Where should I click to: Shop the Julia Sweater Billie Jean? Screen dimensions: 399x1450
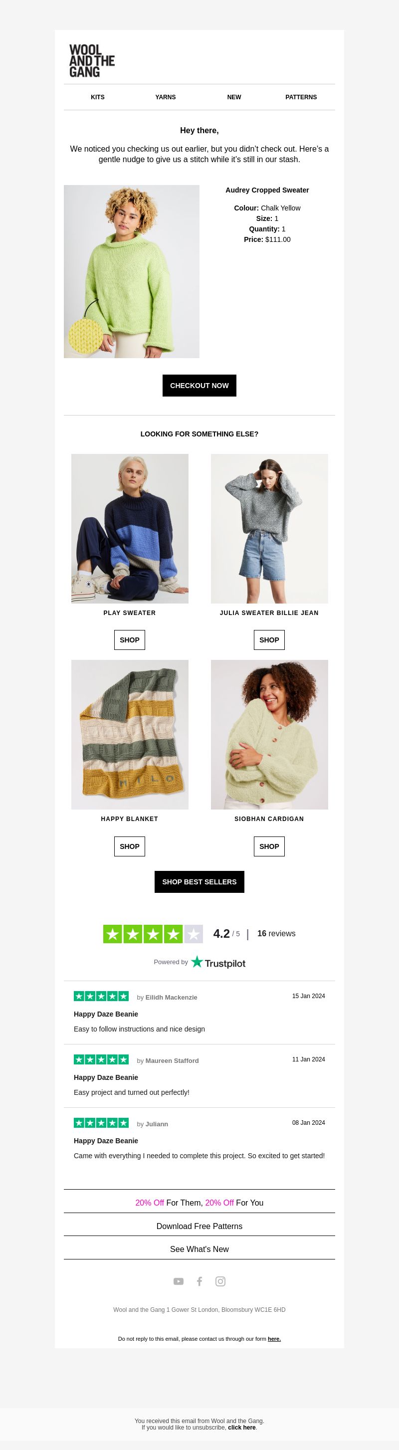coord(269,640)
